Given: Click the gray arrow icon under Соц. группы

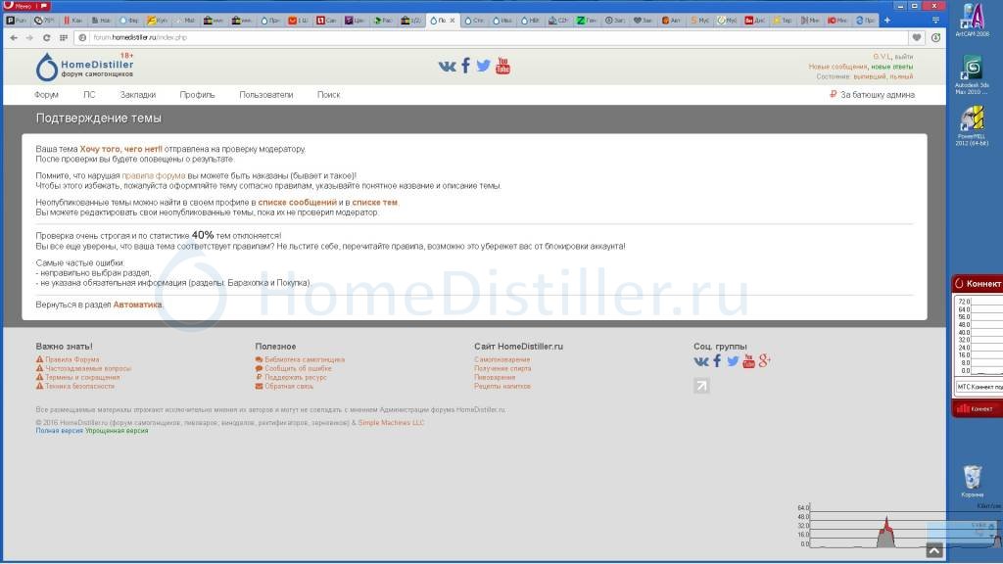Looking at the screenshot, I should pos(701,386).
